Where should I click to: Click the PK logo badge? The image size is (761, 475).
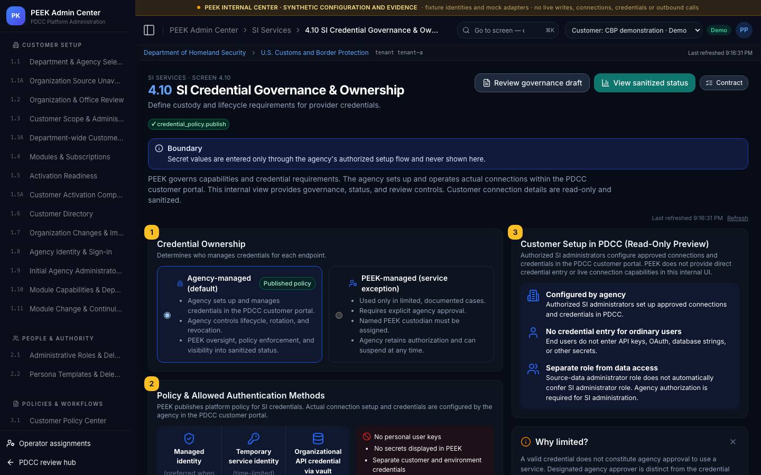click(x=16, y=16)
